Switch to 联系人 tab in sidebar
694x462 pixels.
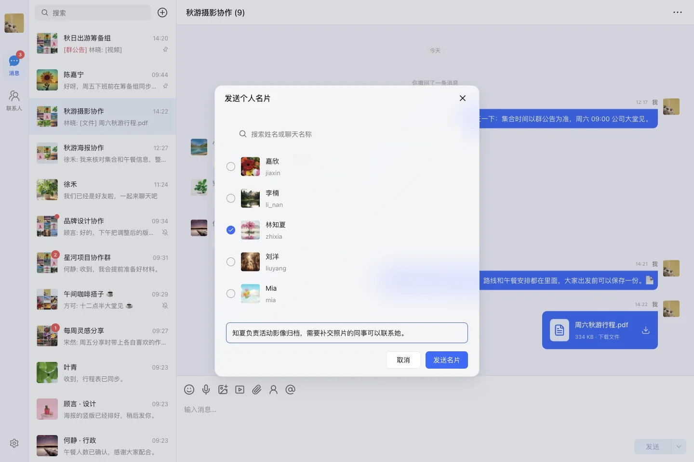click(x=14, y=101)
